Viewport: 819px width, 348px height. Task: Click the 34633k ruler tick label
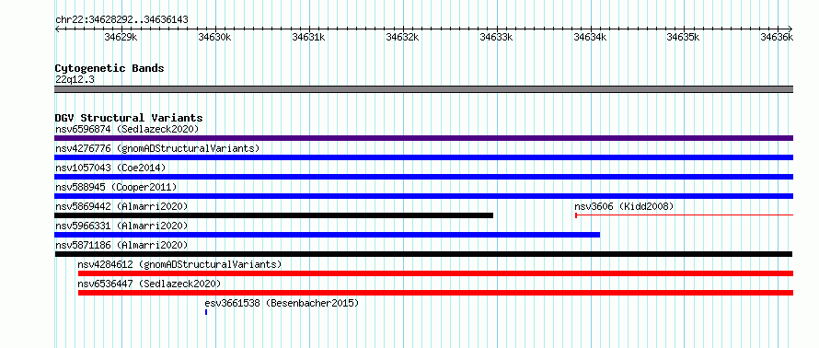[496, 37]
